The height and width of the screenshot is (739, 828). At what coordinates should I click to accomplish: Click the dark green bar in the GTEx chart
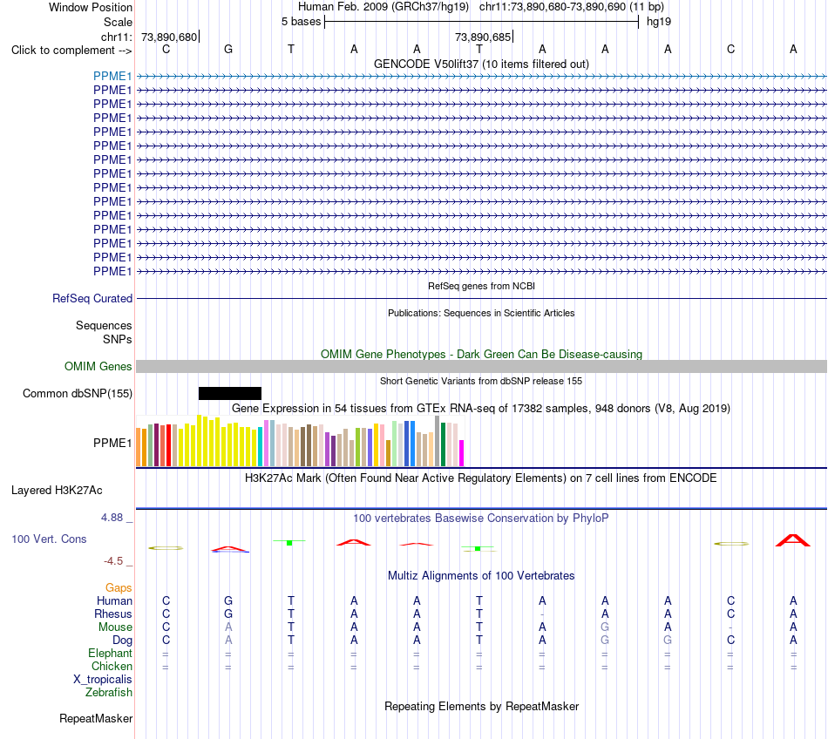click(x=444, y=444)
